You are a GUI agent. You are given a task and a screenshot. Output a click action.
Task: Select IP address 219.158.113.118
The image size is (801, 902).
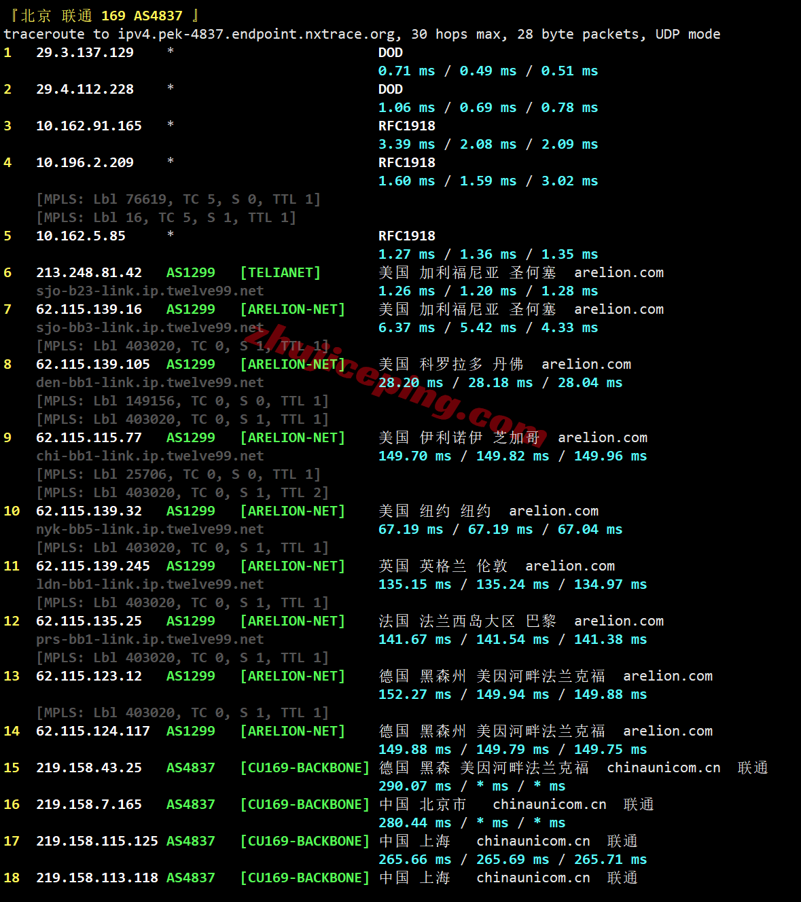[x=97, y=878]
